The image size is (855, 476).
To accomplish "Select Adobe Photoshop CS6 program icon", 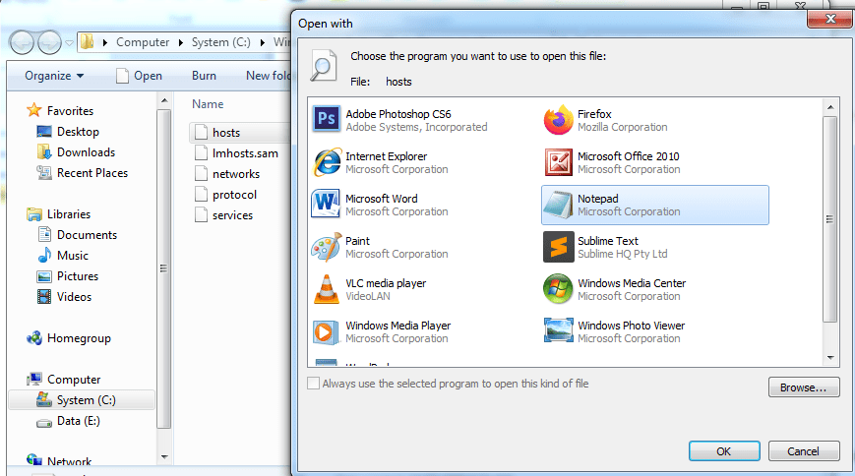I will [x=326, y=119].
